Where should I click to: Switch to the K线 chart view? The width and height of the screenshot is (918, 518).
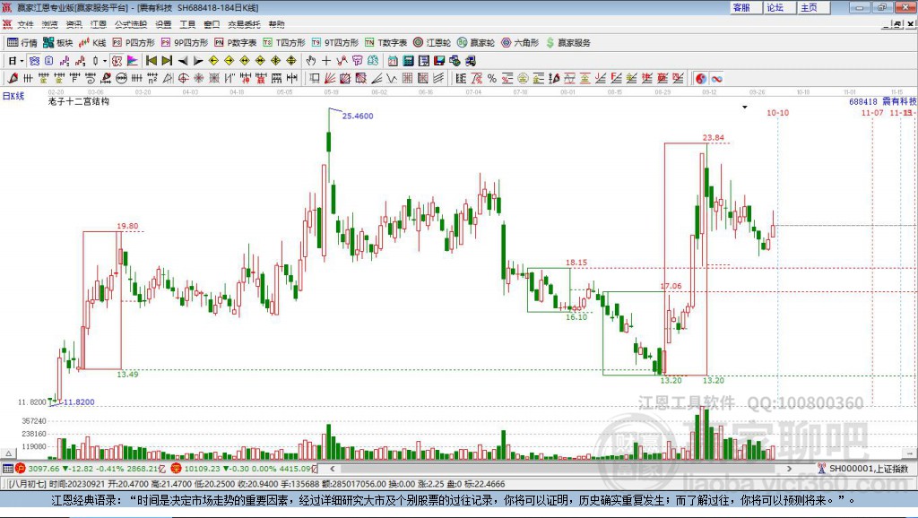click(x=92, y=43)
